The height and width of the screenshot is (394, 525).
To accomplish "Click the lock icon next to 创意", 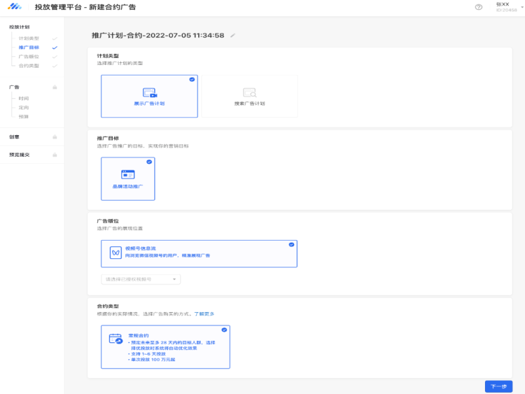I will tap(55, 137).
